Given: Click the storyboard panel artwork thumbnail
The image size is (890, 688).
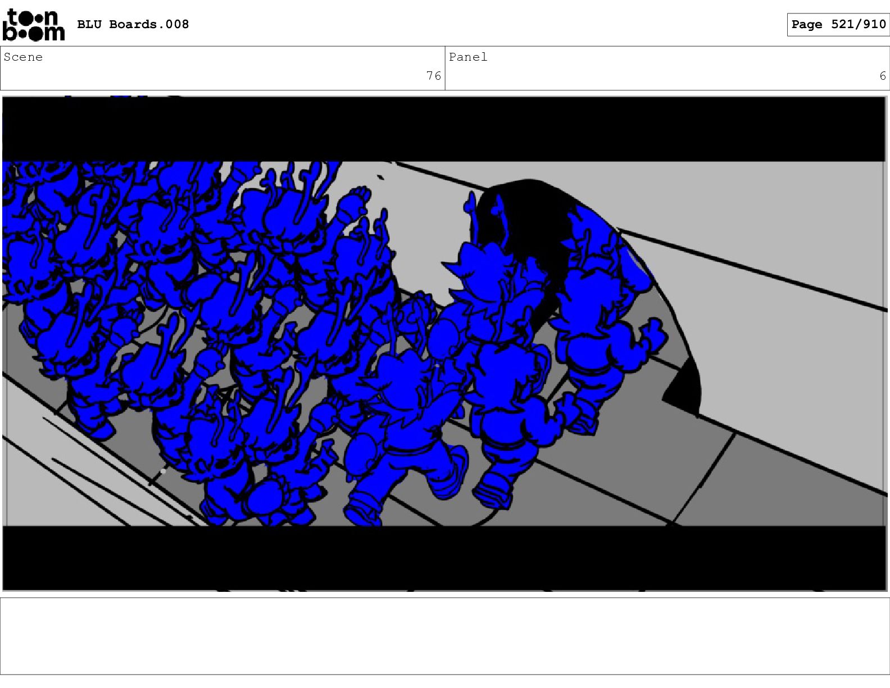Looking at the screenshot, I should click(444, 343).
